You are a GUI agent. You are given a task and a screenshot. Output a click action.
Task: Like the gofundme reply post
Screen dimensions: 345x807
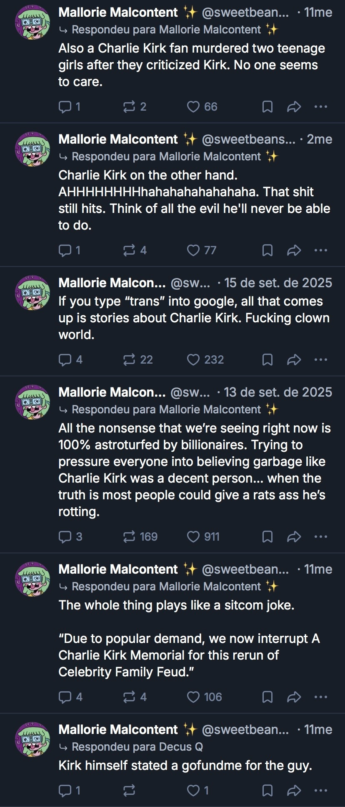[x=197, y=790]
